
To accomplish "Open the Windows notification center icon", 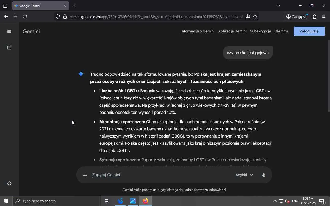I will [322, 201].
